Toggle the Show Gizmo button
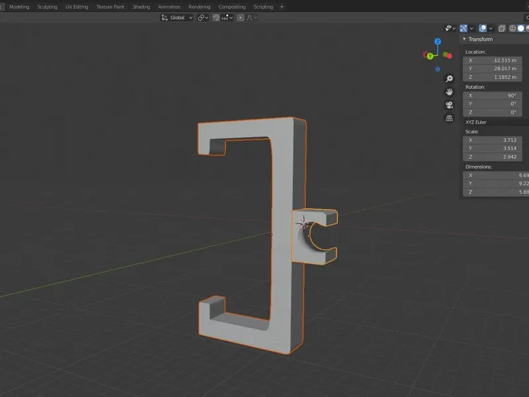 pos(464,28)
